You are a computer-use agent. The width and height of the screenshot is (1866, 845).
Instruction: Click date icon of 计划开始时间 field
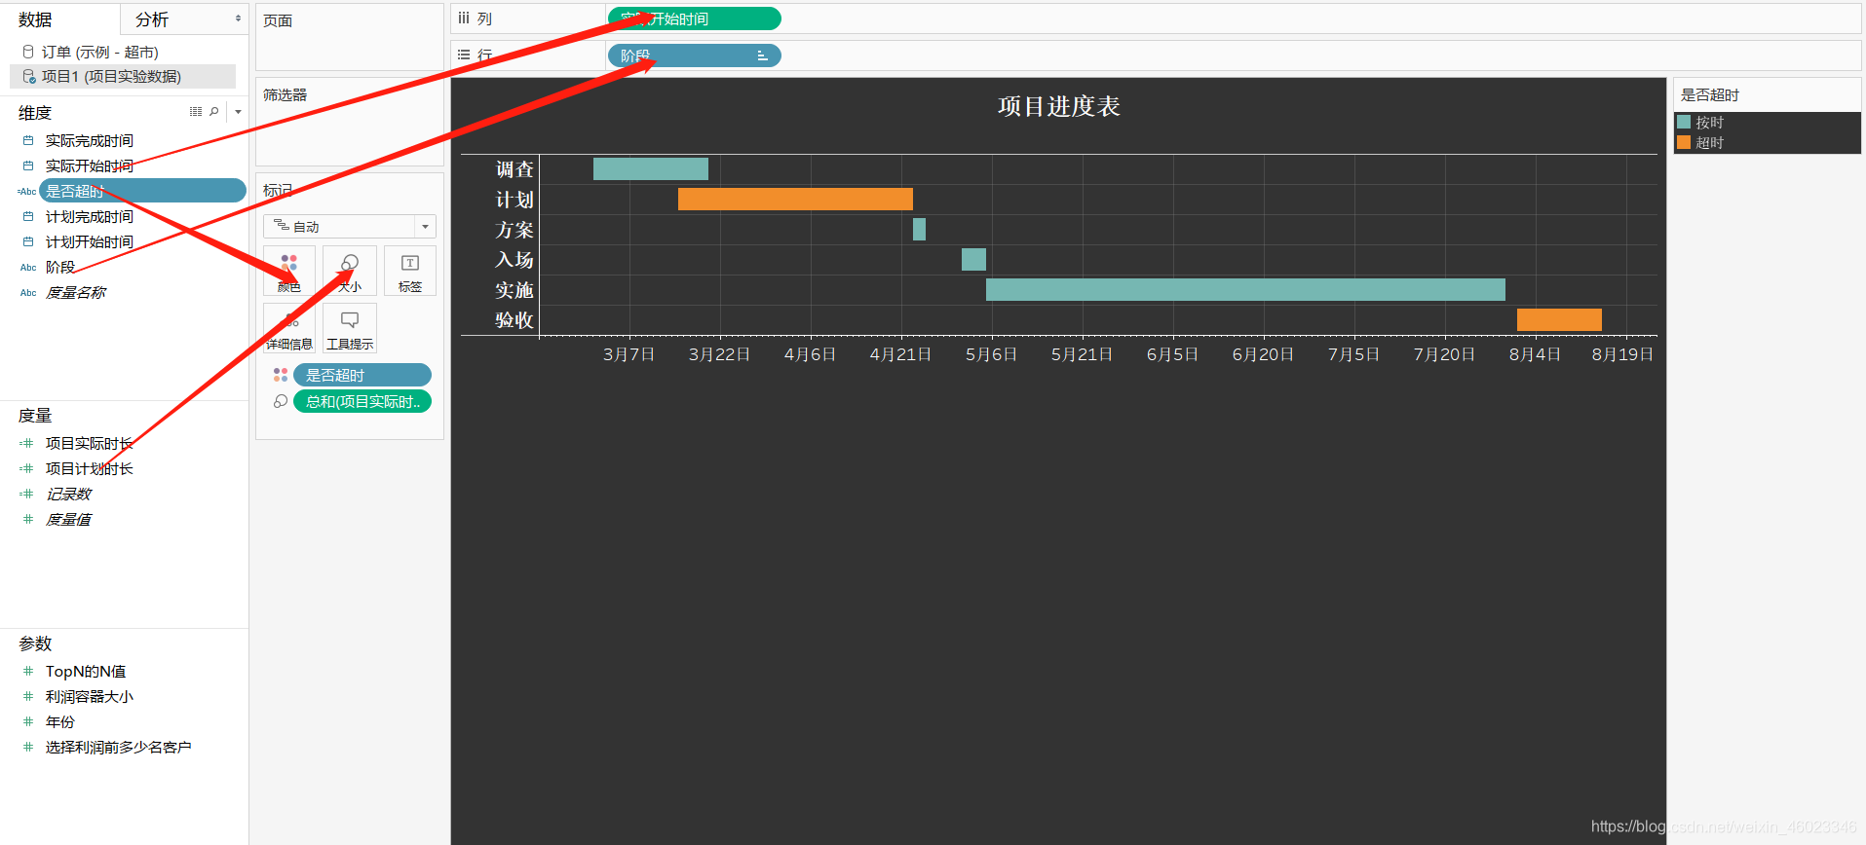pos(28,242)
